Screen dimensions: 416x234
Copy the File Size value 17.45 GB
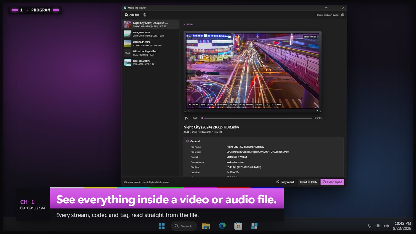point(244,167)
